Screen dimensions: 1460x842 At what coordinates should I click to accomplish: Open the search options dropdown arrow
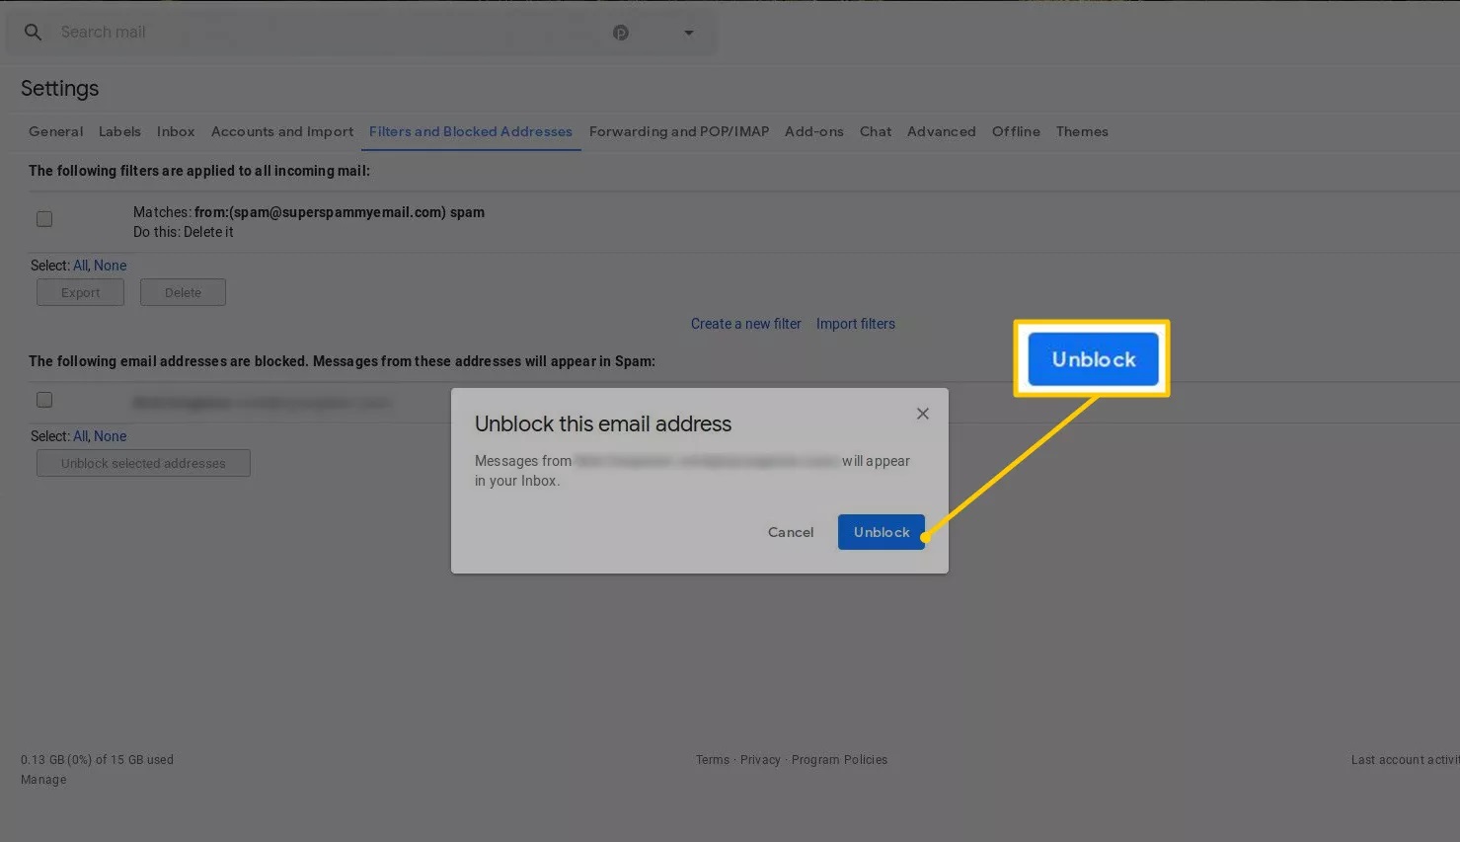click(689, 33)
